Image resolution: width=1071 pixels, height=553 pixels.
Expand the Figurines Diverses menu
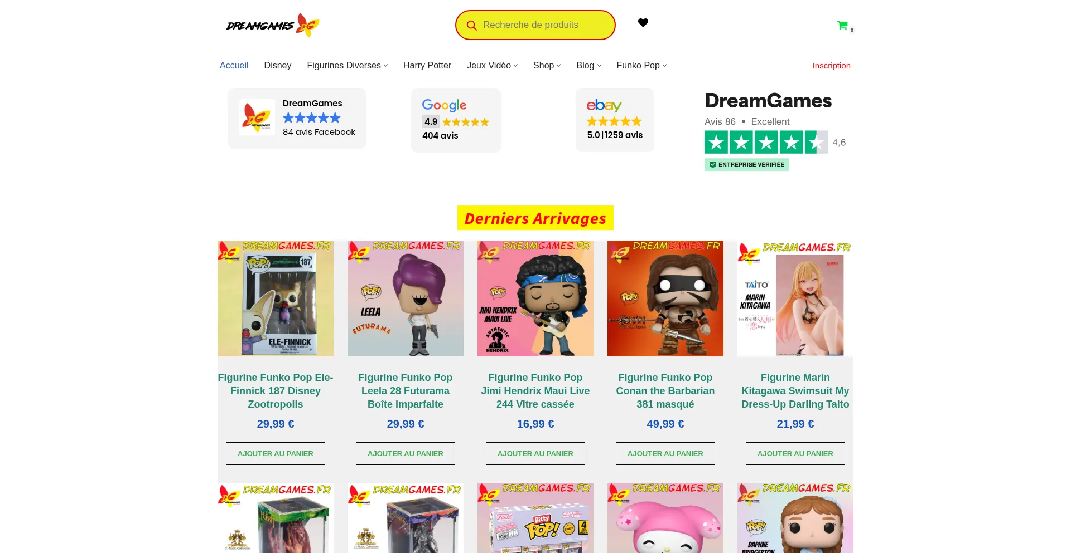coord(347,66)
